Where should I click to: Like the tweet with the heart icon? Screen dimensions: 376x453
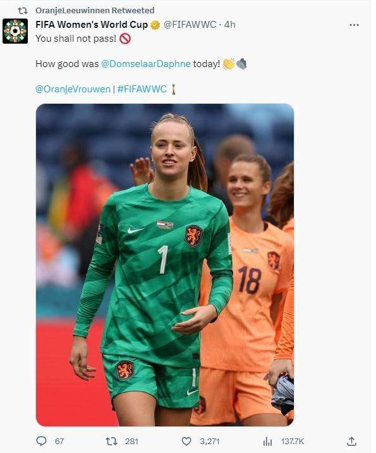186,441
